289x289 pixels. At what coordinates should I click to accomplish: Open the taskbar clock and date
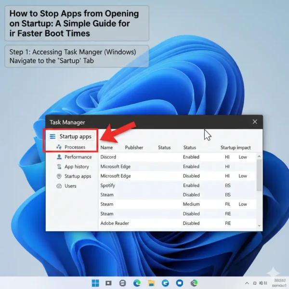click(279, 283)
